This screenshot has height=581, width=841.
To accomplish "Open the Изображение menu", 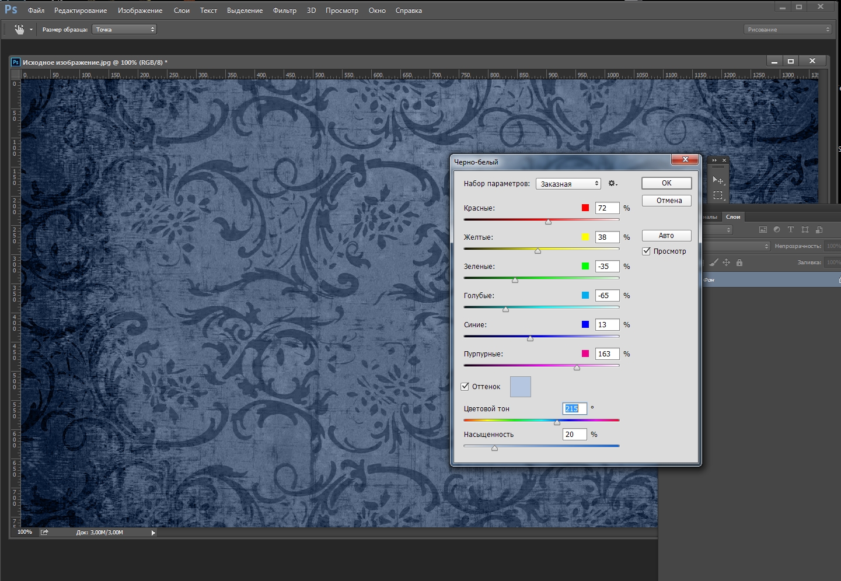I will [x=140, y=10].
